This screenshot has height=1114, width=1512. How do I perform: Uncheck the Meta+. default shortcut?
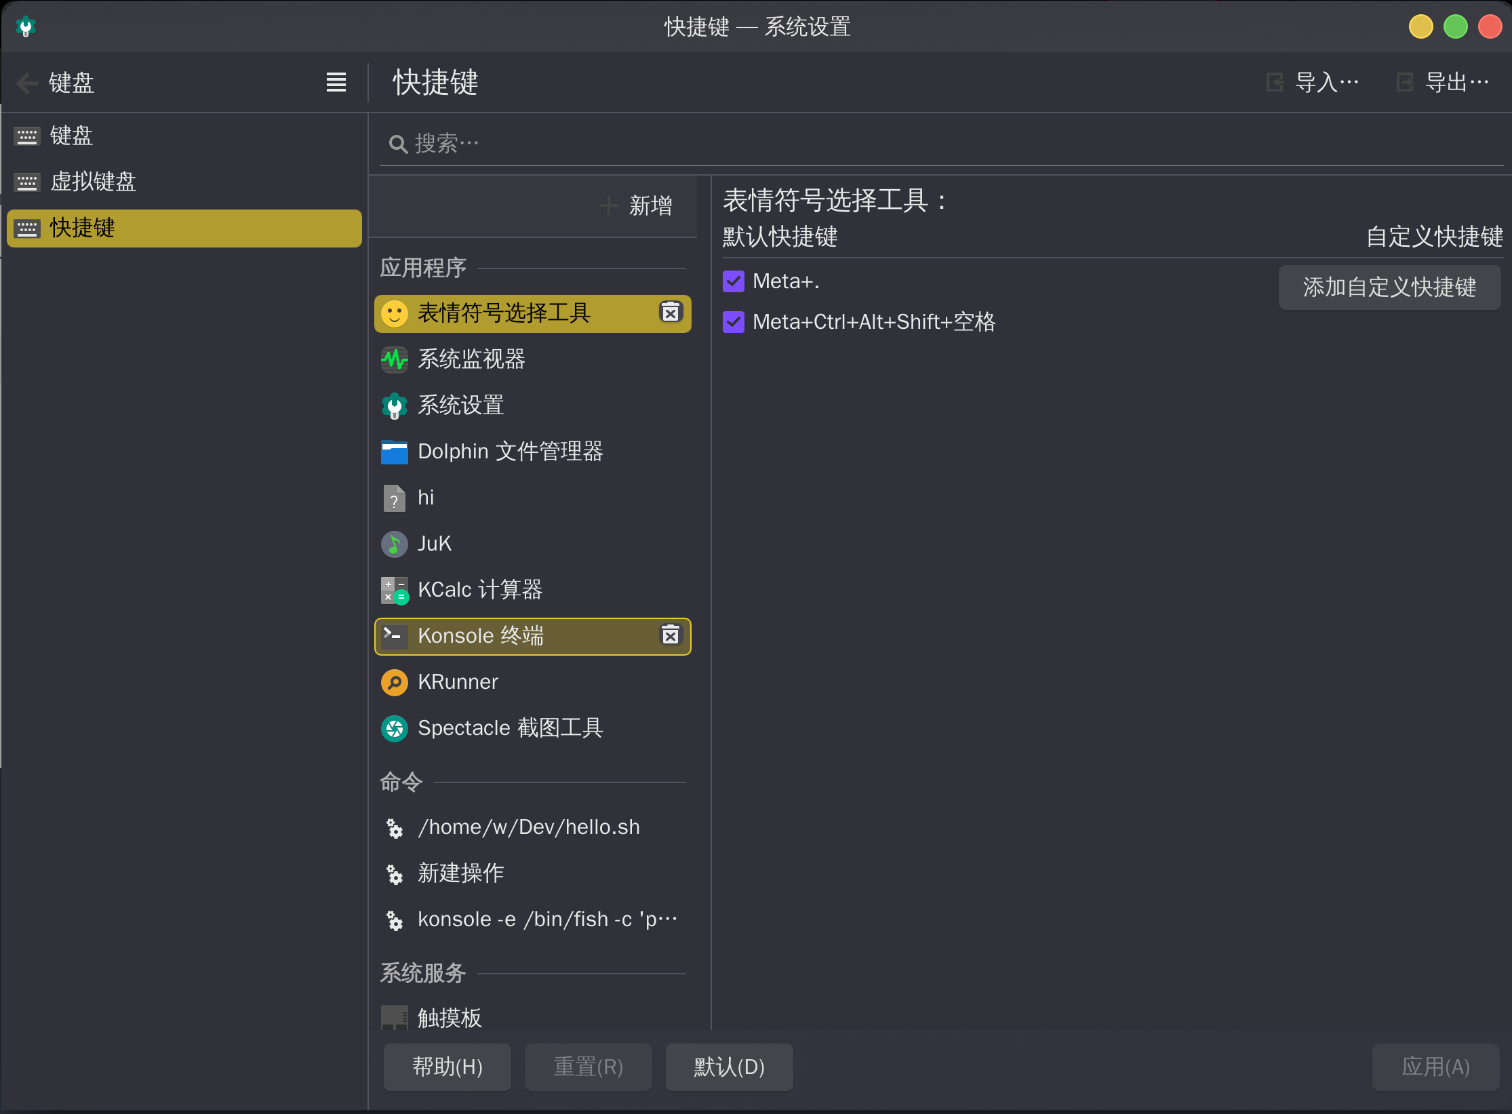(x=734, y=281)
